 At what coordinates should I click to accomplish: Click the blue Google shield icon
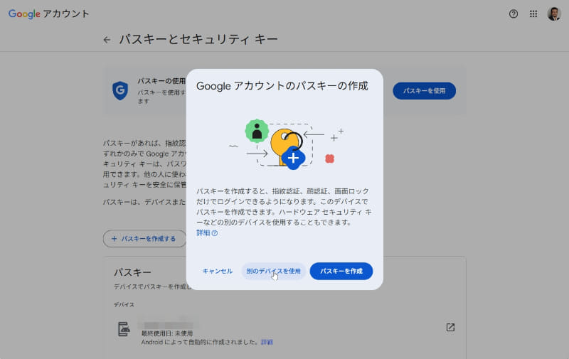click(x=120, y=90)
